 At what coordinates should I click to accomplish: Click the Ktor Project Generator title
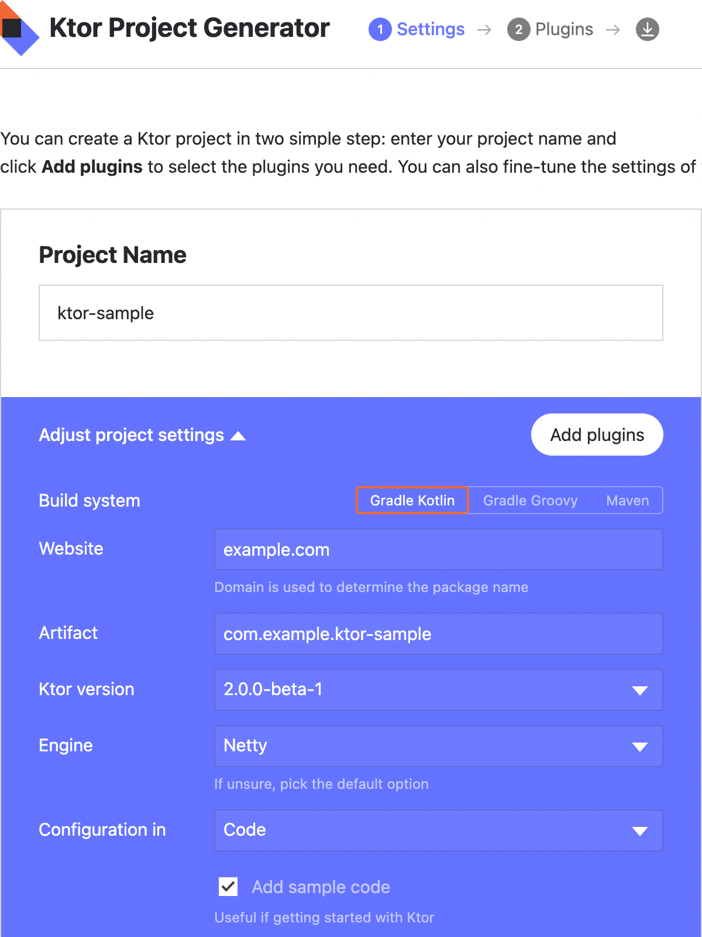190,28
